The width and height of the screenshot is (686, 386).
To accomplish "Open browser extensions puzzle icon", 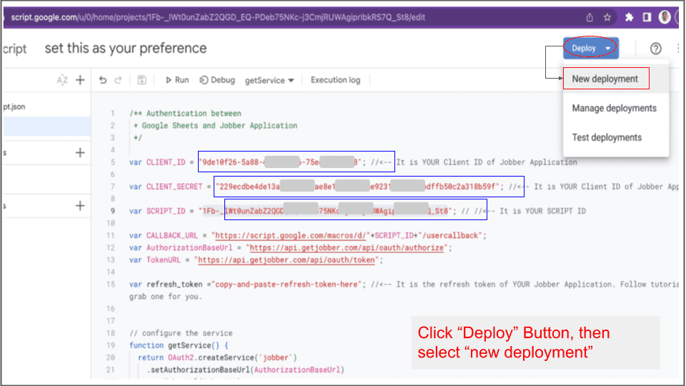I will pyautogui.click(x=629, y=17).
